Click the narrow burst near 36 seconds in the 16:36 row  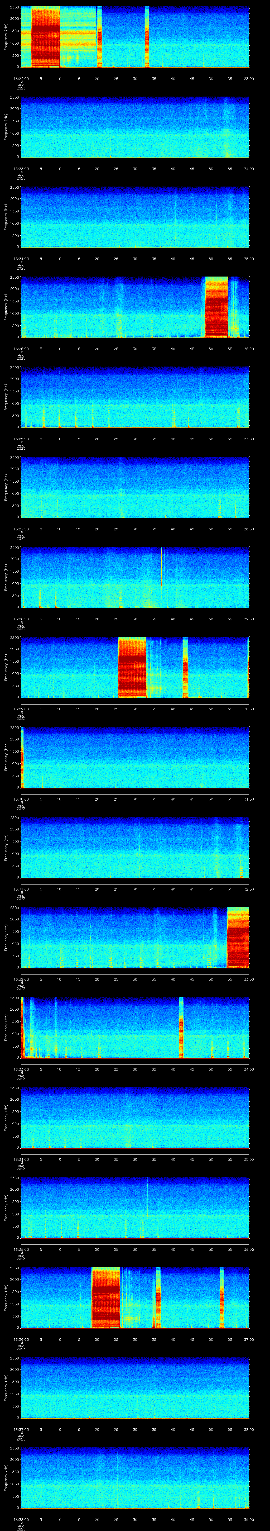pos(158,1297)
